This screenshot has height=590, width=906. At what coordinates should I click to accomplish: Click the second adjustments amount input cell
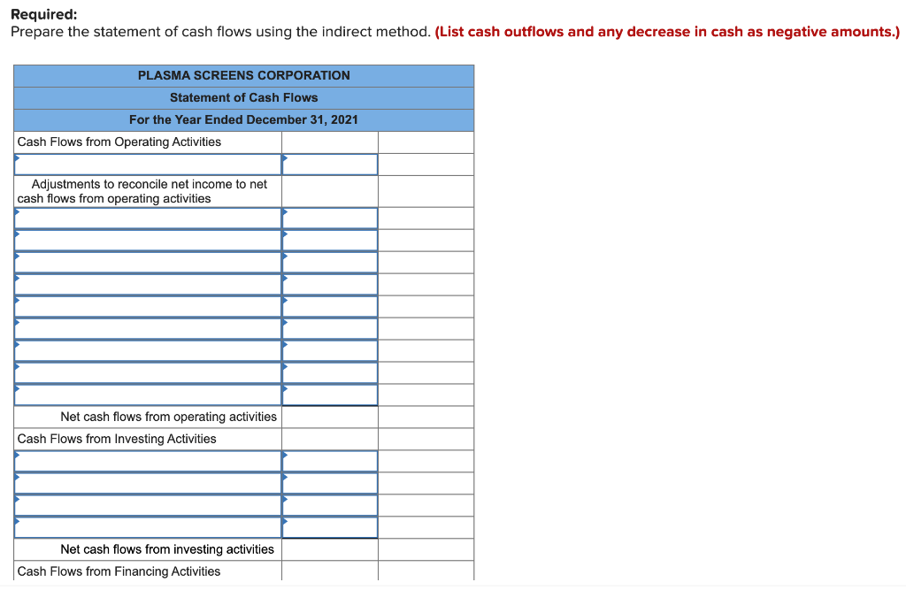point(329,240)
